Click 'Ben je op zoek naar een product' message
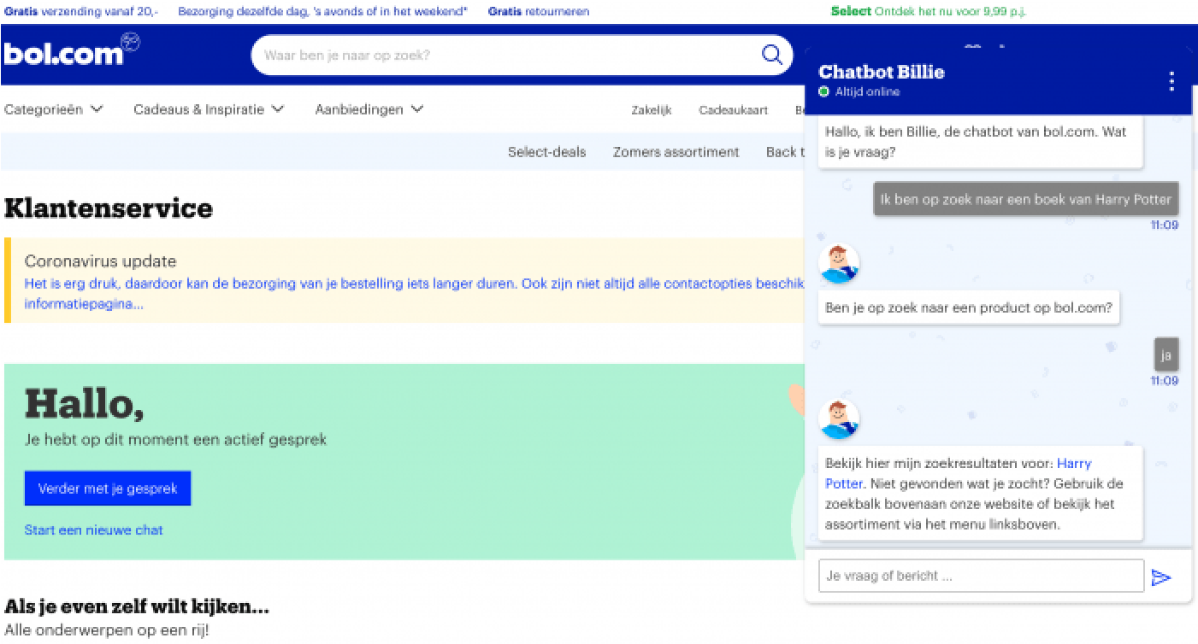 click(x=969, y=307)
